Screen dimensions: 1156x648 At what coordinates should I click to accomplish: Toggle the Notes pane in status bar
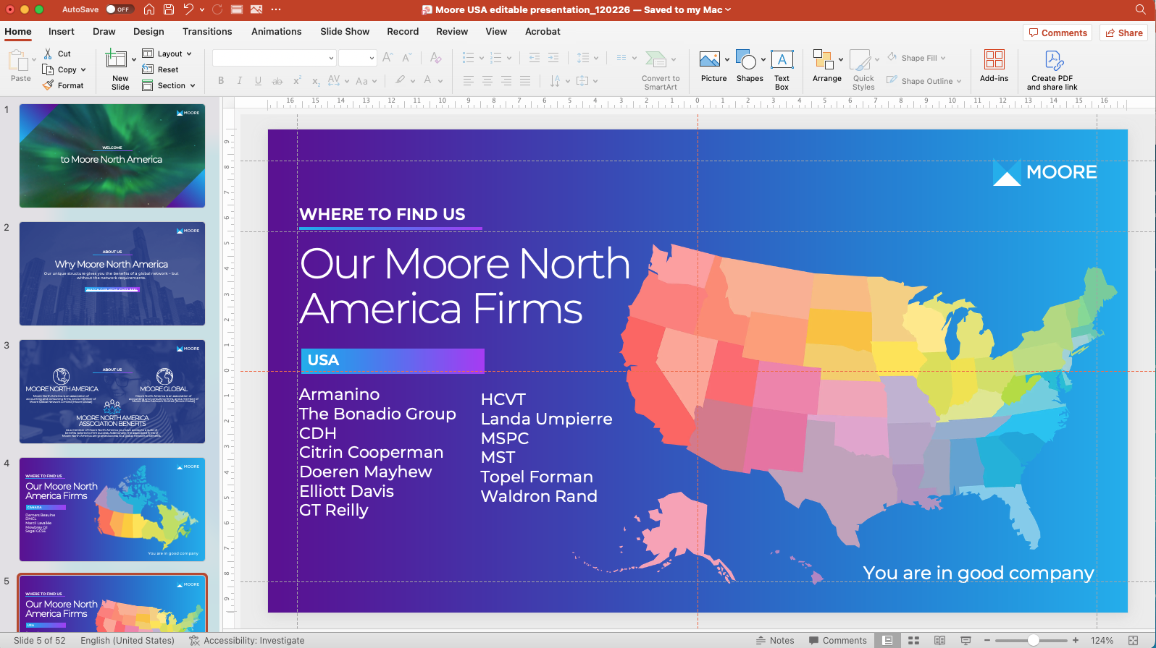(774, 640)
